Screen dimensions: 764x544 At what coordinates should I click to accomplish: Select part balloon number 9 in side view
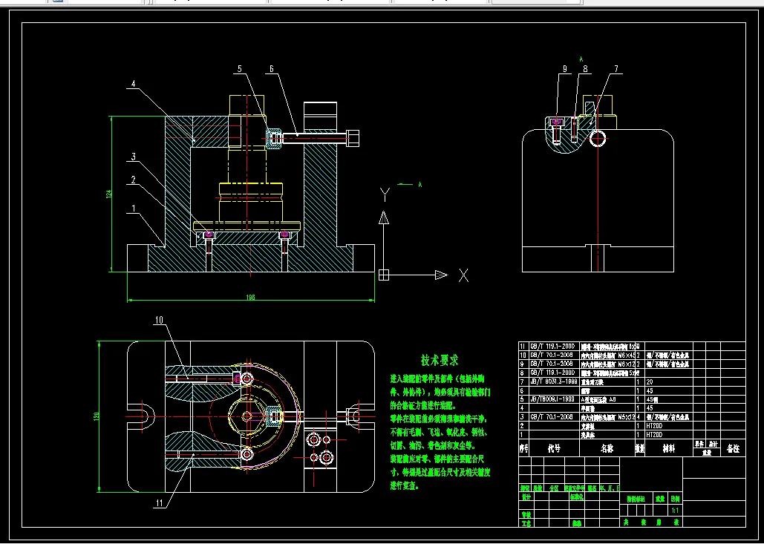565,69
